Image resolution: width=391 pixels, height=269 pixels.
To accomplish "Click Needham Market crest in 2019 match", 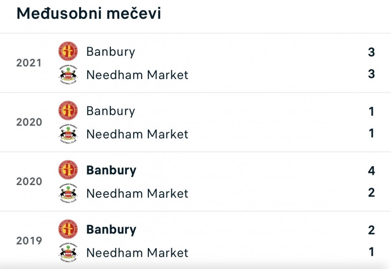I will [x=68, y=253].
